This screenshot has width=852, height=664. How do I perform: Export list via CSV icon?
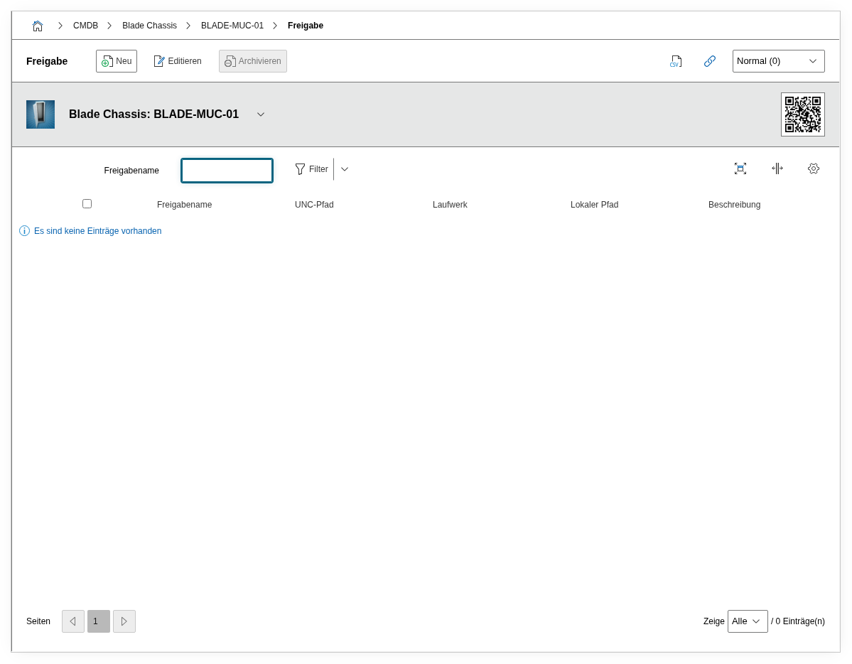675,61
